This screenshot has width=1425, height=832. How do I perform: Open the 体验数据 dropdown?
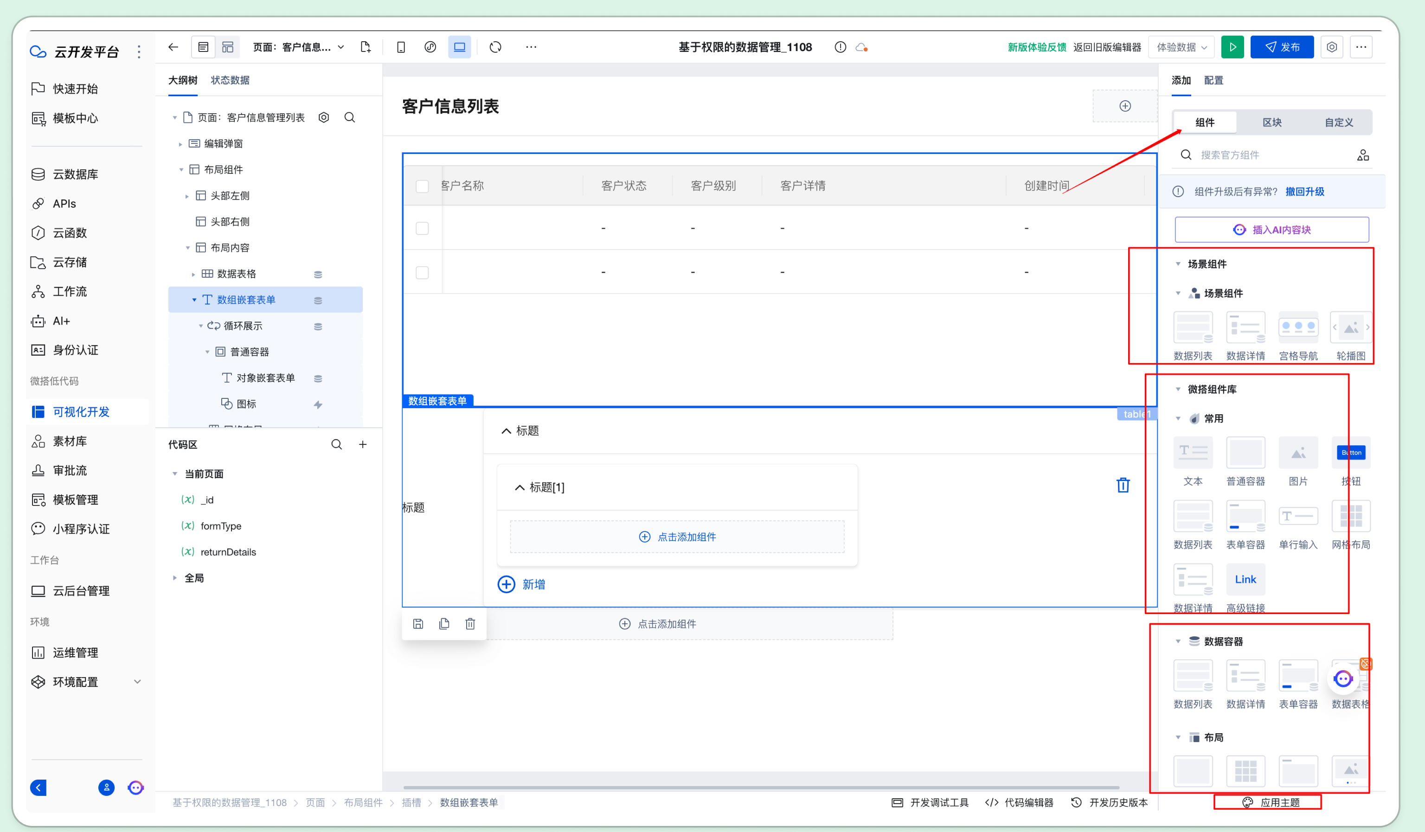pyautogui.click(x=1182, y=47)
